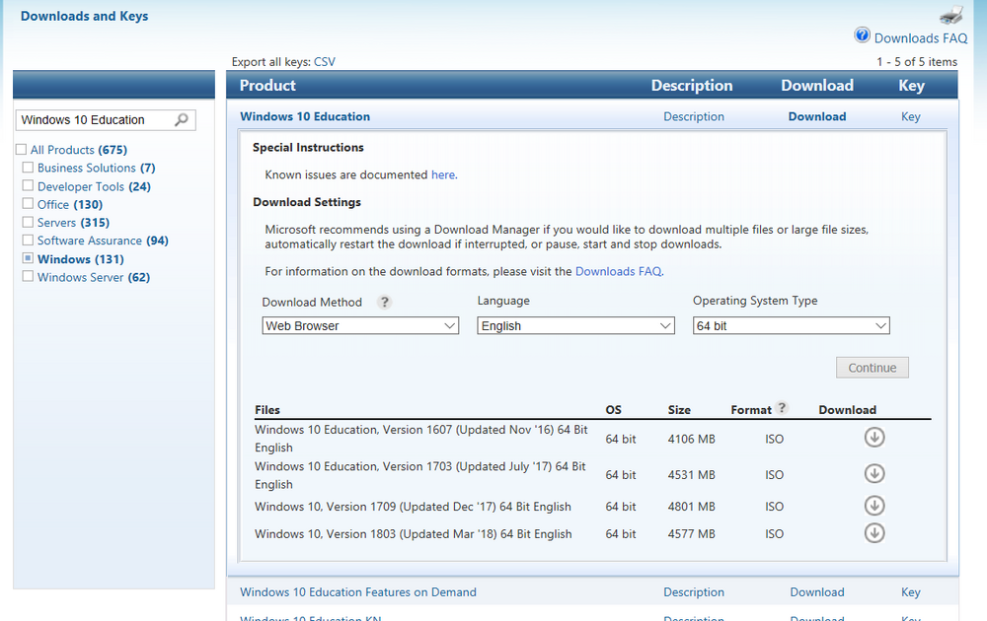Click the Developer Tools (24) filter label

coord(94,186)
